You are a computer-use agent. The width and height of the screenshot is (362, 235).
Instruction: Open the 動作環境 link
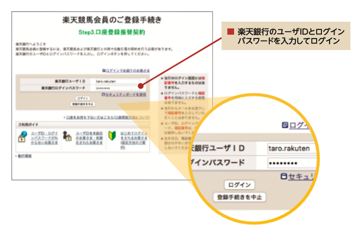point(25,156)
